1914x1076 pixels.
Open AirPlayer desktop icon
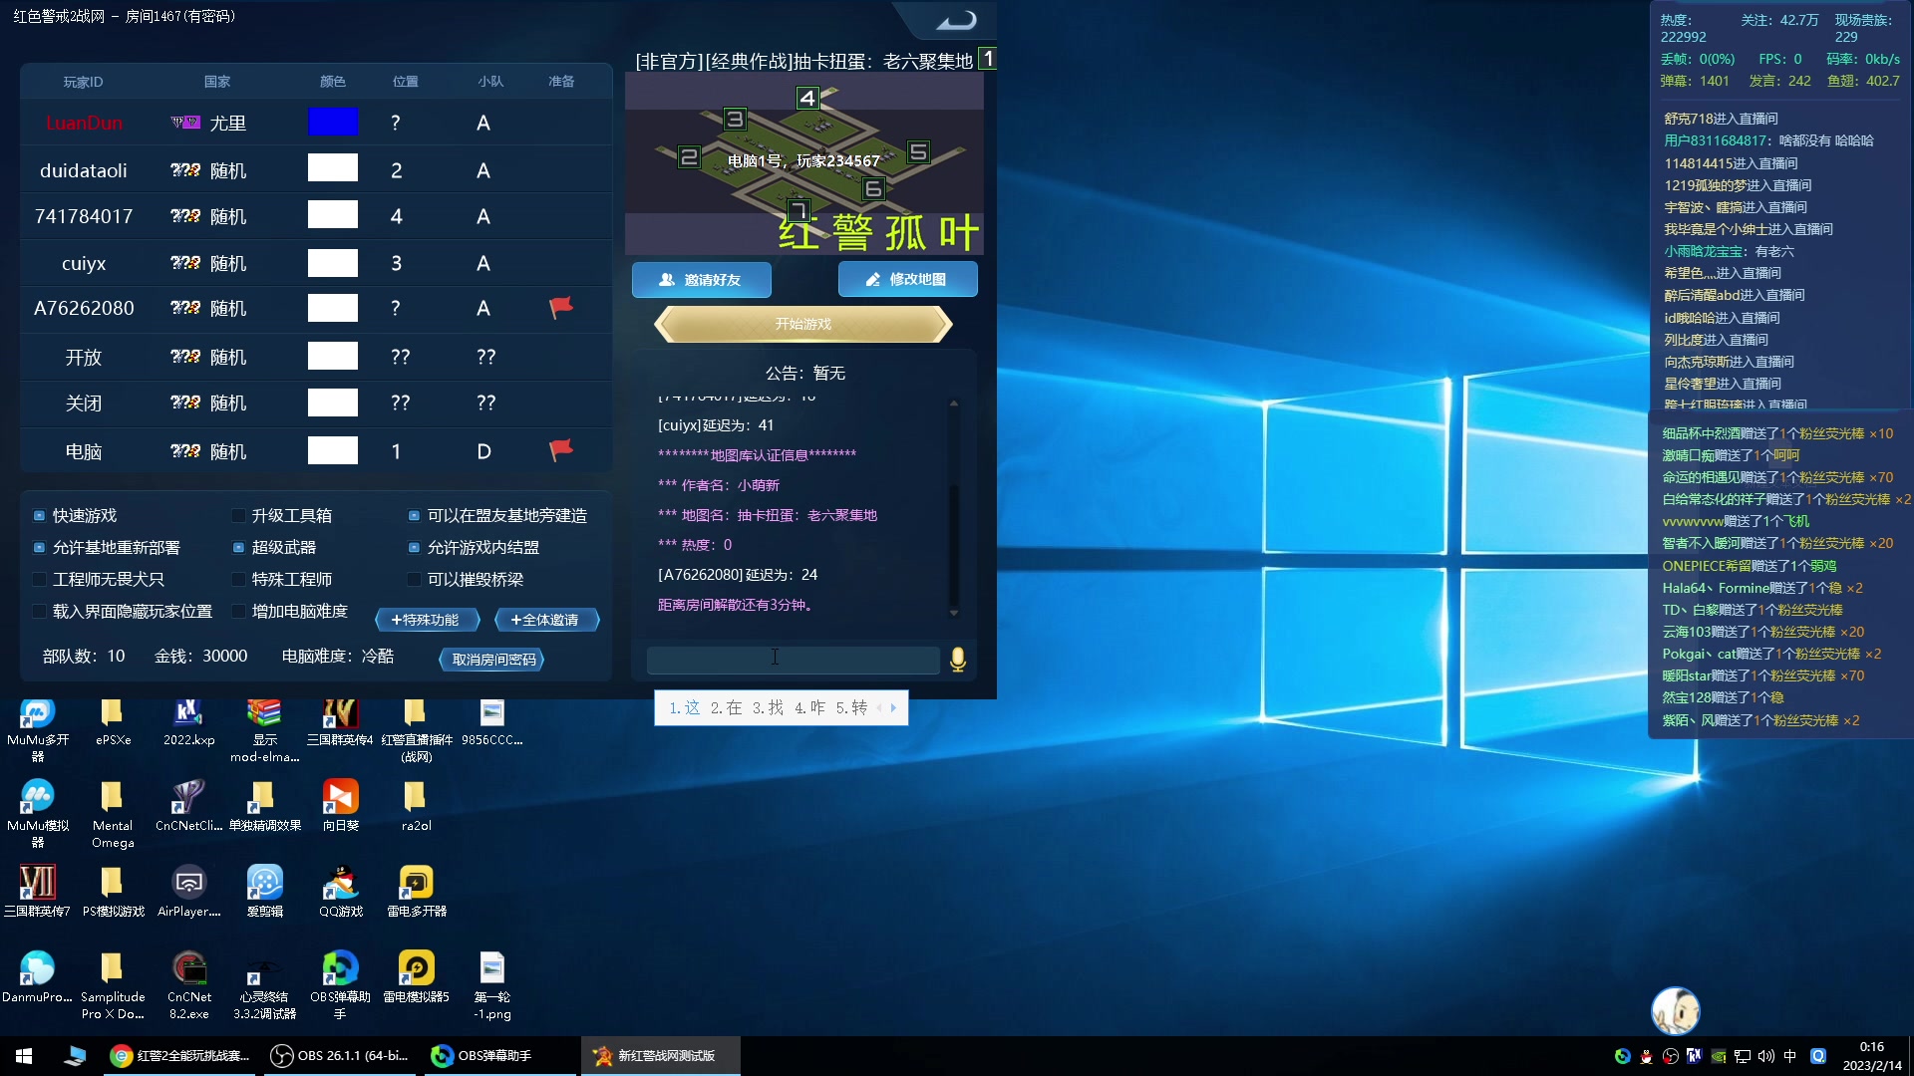tap(188, 892)
